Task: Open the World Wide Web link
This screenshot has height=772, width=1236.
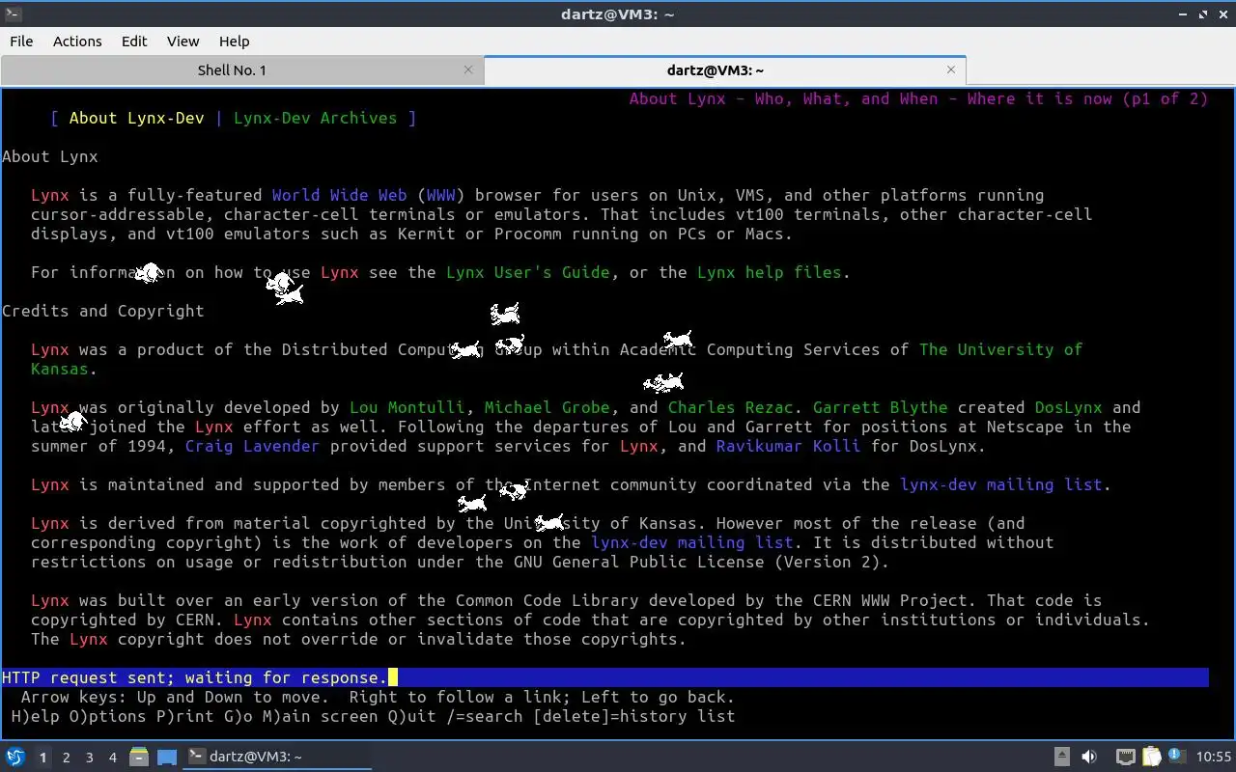Action: (x=339, y=195)
